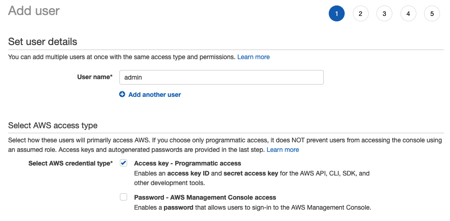The height and width of the screenshot is (221, 450).
Task: Focus the User name input field
Action: coord(222,77)
